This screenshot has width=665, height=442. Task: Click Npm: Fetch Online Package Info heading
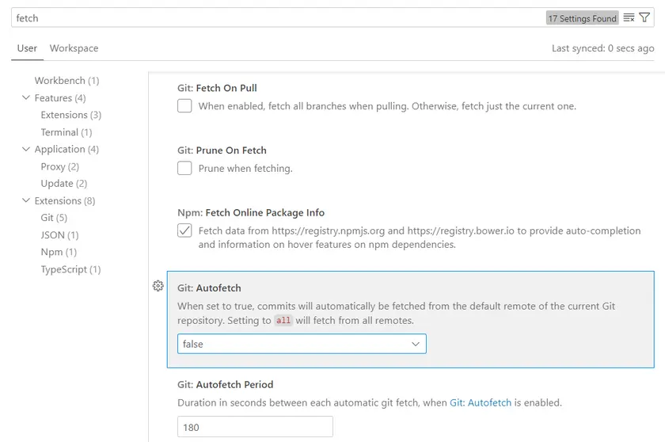click(251, 212)
